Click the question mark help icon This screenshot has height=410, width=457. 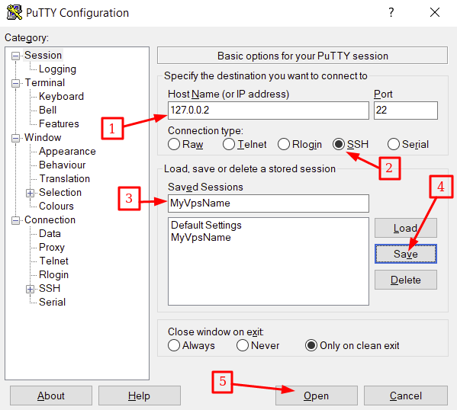(391, 12)
